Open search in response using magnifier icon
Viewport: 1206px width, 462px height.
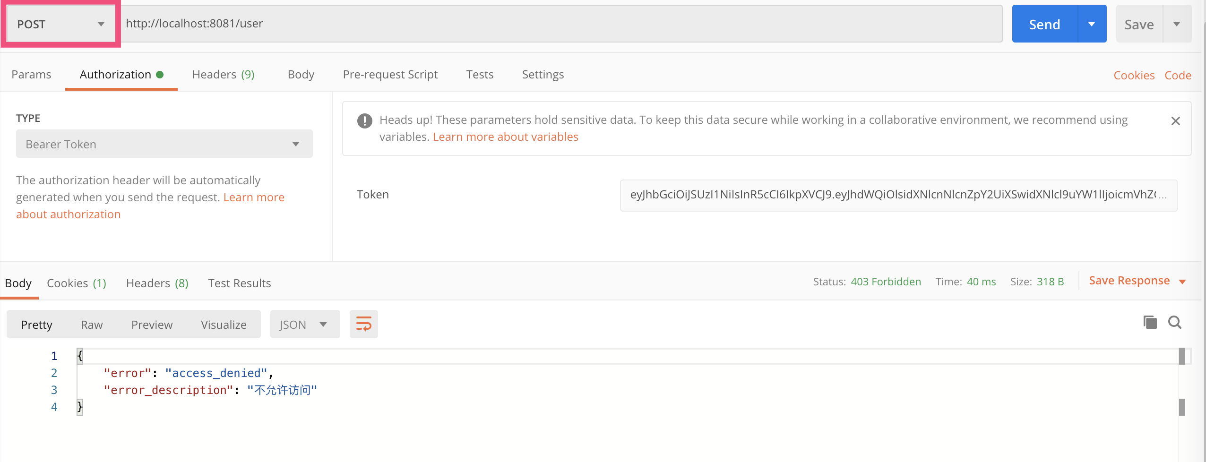point(1175,322)
